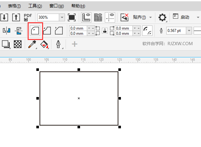Image resolution: width=201 pixels, height=147 pixels.
Task: Click the top-left corner radius field
Action: [78, 28]
